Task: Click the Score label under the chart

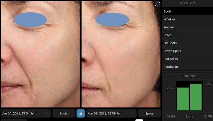Action: pos(189,116)
